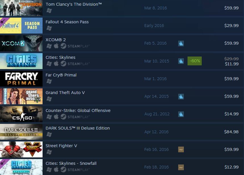Open the Street Fighter V cover thumbnail
The height and width of the screenshot is (175, 244).
coord(21,149)
